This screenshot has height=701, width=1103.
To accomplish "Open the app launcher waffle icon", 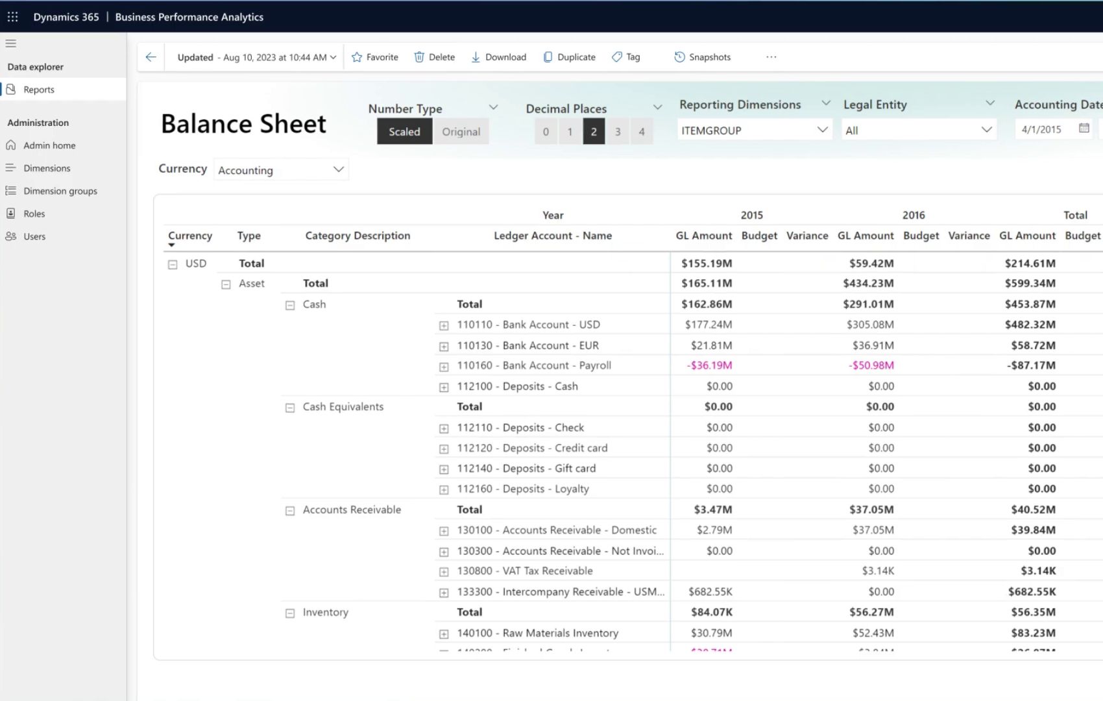I will (12, 17).
